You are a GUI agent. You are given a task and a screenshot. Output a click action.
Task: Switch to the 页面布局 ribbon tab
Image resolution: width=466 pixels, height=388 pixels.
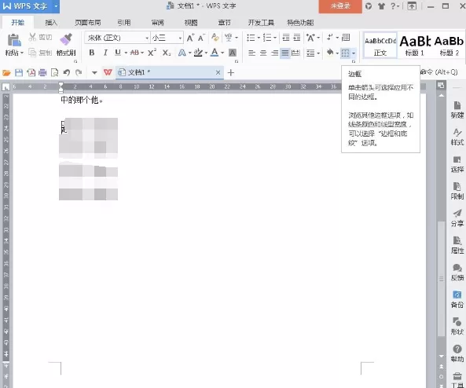88,23
